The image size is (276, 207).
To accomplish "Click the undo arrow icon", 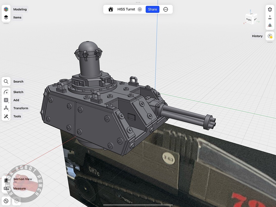I will [x=6, y=201].
